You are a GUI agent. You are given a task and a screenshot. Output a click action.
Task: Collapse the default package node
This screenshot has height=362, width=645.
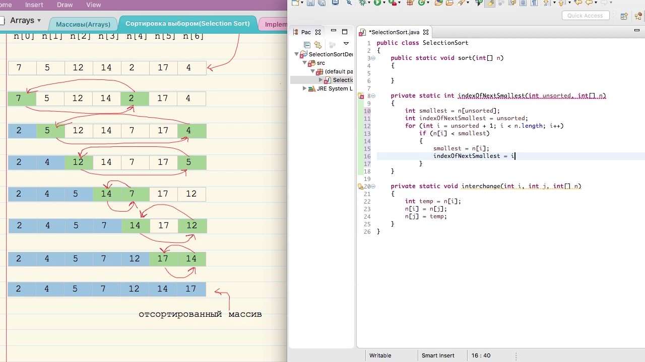pos(313,71)
